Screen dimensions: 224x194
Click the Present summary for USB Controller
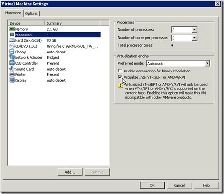53,63
